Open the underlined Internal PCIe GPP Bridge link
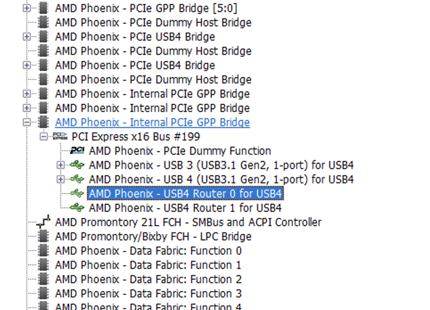This screenshot has width=430, height=310. pos(152,122)
